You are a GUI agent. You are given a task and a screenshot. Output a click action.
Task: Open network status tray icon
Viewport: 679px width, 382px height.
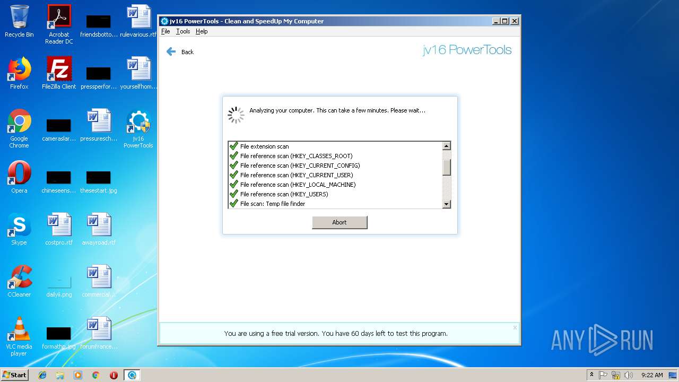[616, 375]
